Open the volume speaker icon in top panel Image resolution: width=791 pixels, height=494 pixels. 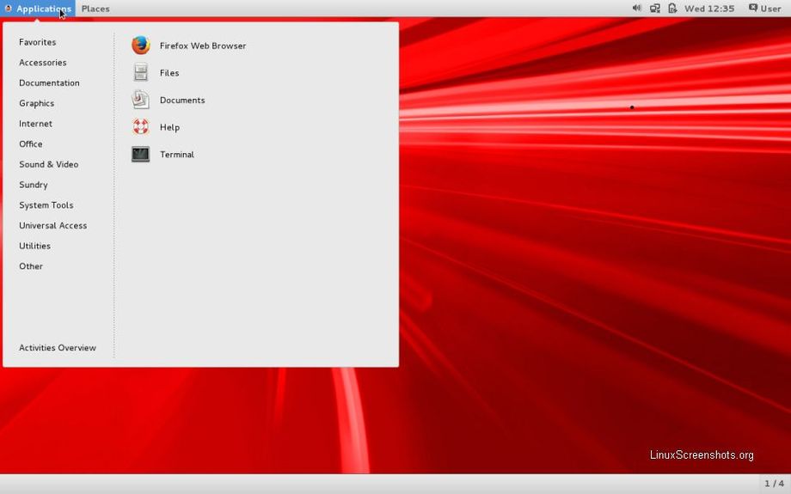636,8
